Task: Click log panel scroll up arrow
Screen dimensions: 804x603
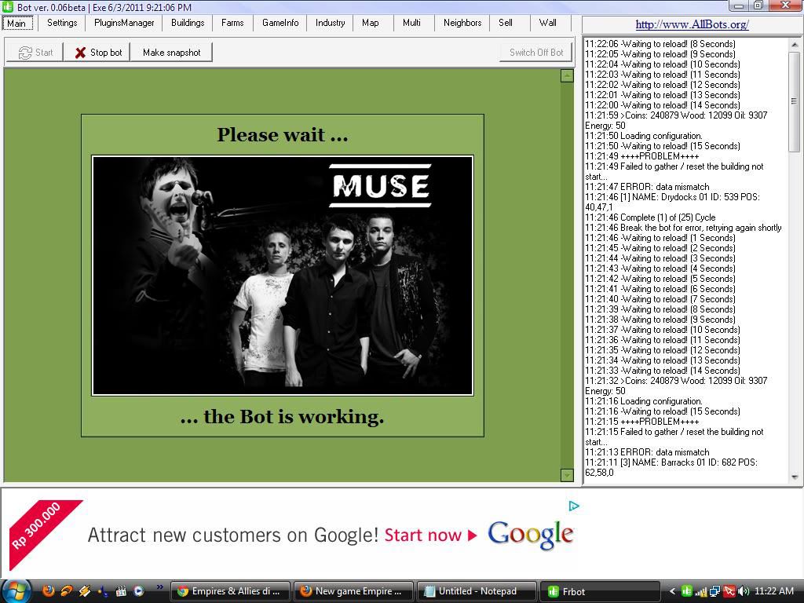Action: coord(795,45)
